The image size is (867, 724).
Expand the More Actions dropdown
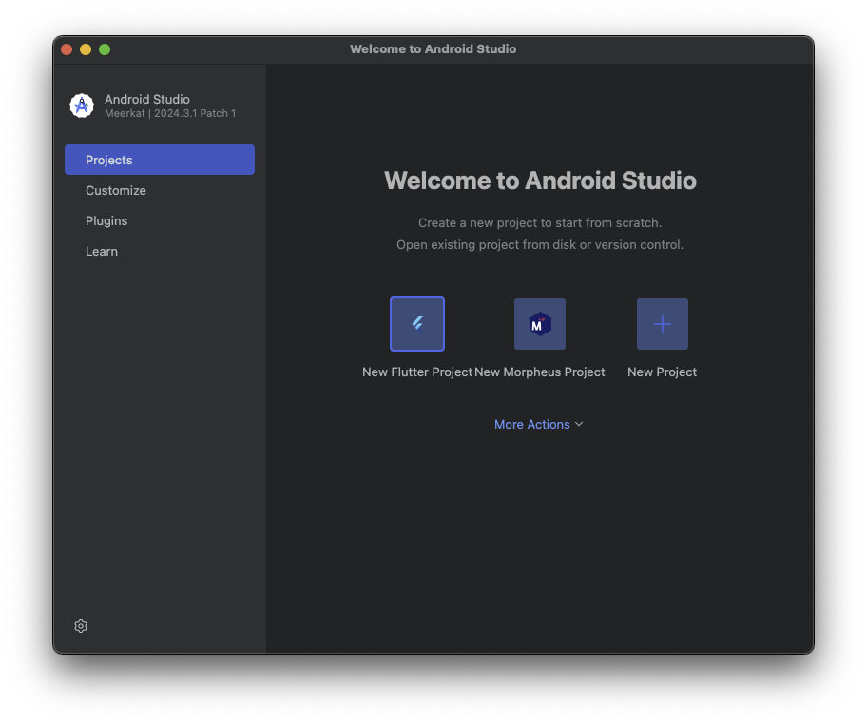(x=539, y=424)
